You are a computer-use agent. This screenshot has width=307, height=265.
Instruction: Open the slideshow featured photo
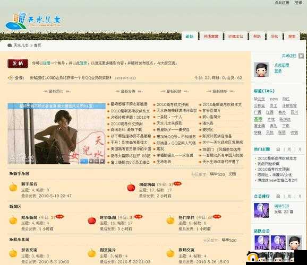click(x=57, y=134)
